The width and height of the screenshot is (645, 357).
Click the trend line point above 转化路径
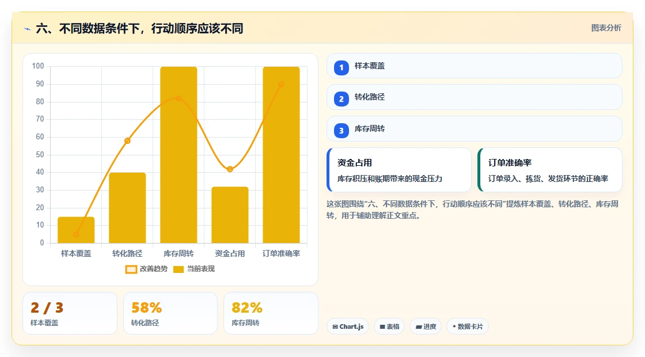click(127, 141)
